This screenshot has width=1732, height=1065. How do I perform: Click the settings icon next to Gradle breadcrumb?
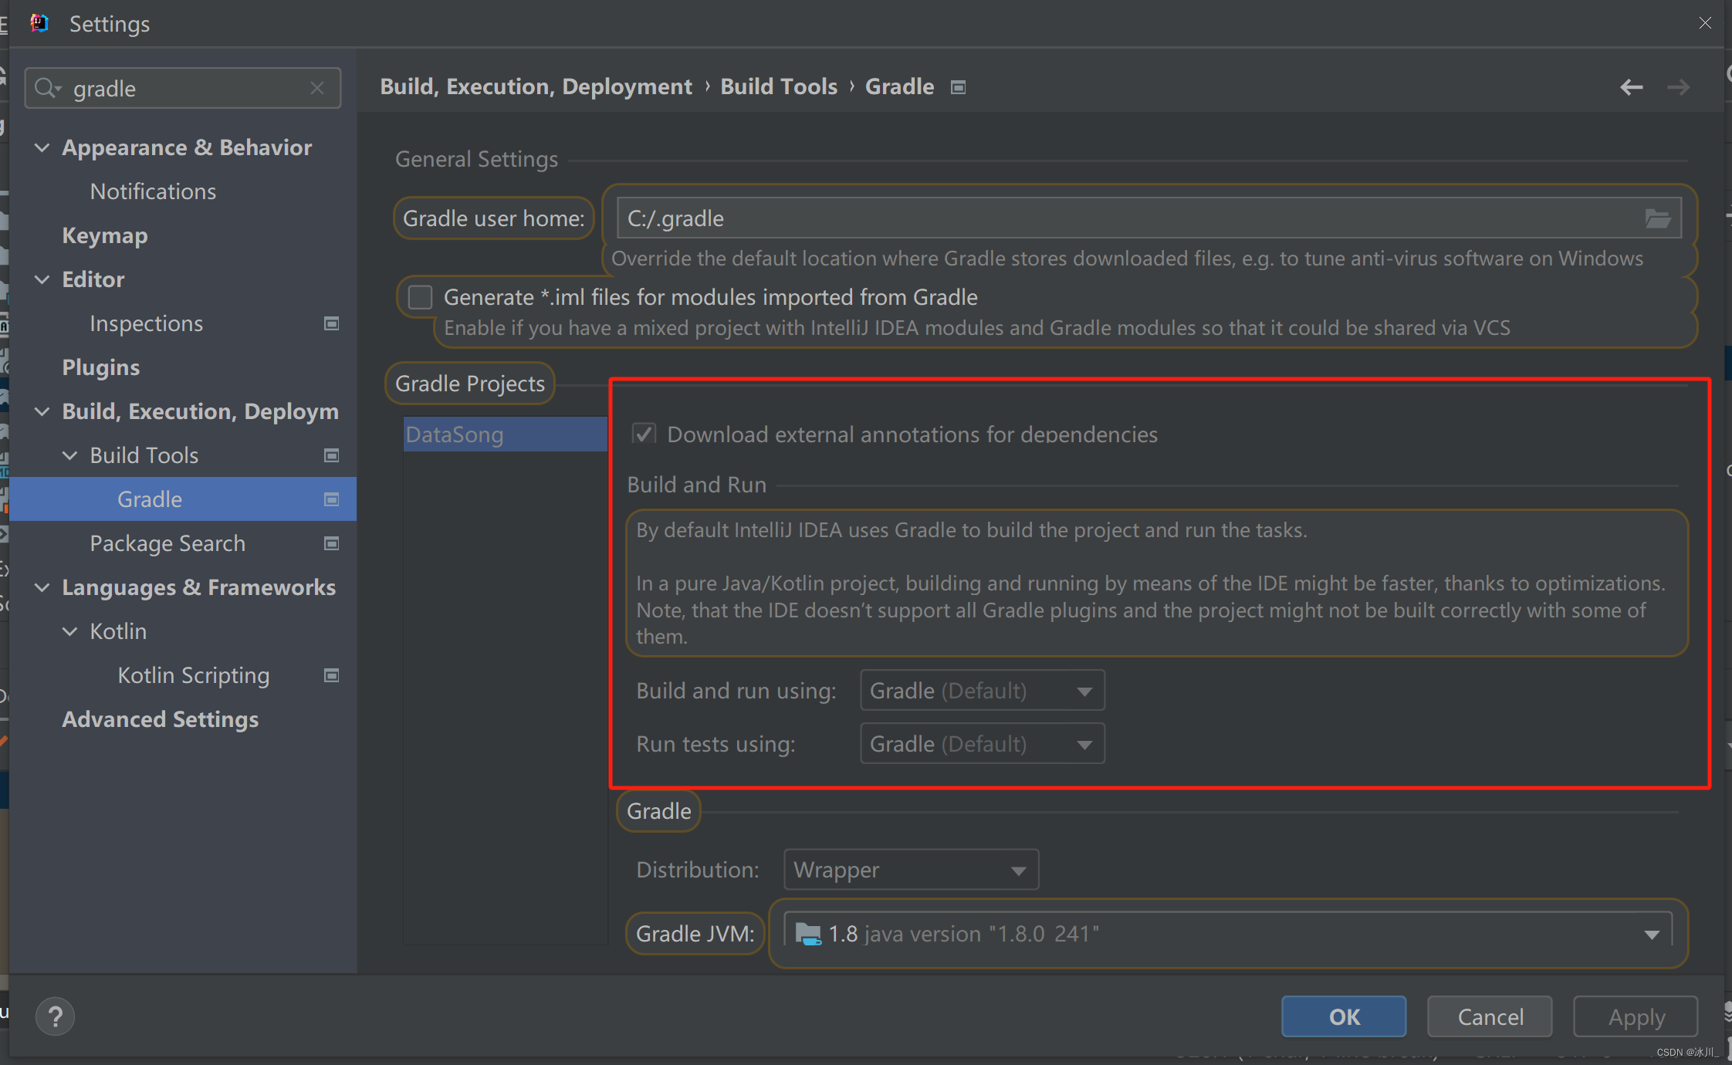tap(958, 87)
